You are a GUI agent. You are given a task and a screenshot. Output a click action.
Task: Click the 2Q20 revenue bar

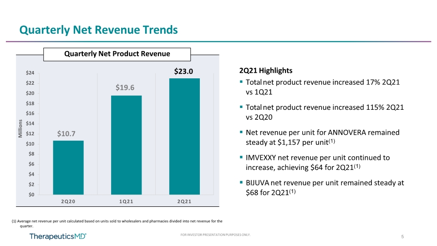[x=68, y=168]
